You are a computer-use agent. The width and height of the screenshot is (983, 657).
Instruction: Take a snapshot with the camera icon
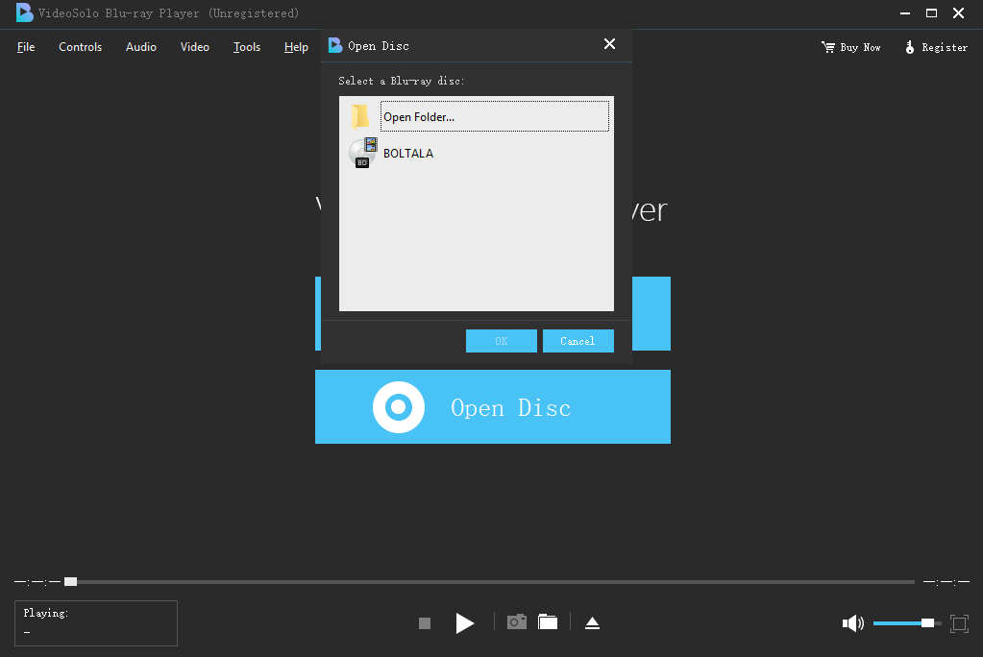click(x=517, y=621)
